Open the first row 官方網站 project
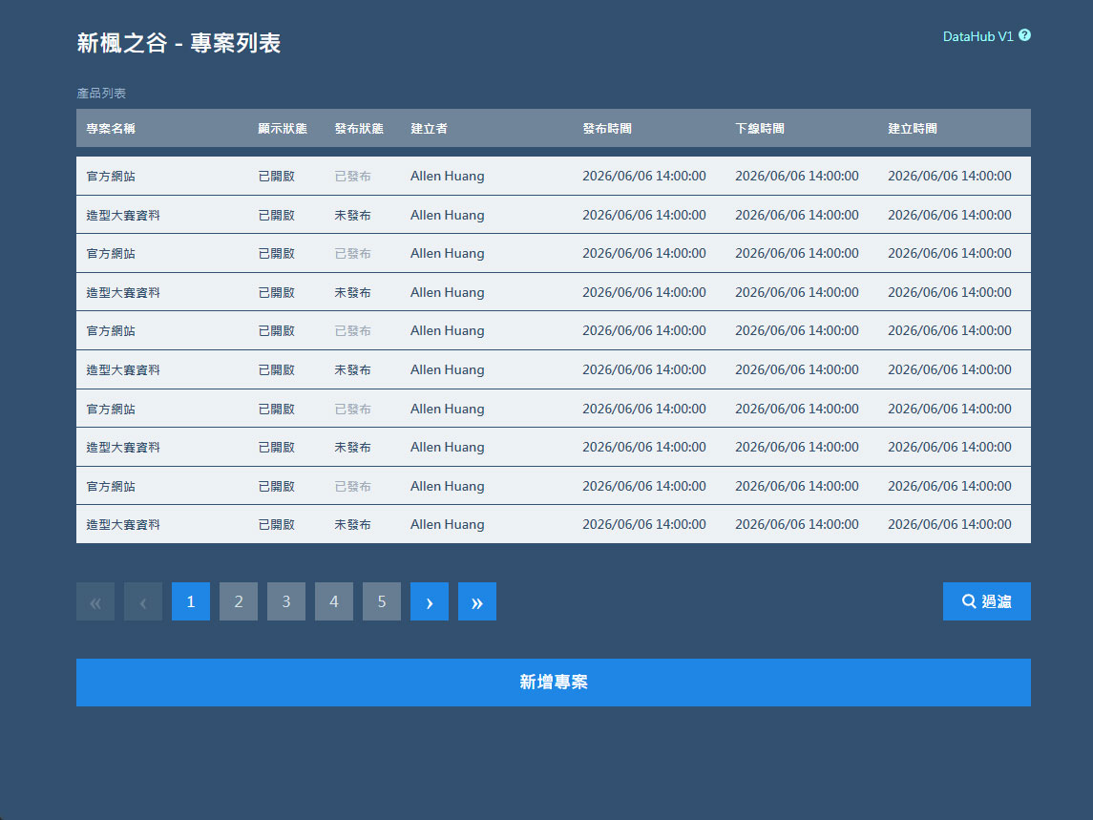1093x820 pixels. pyautogui.click(x=554, y=176)
